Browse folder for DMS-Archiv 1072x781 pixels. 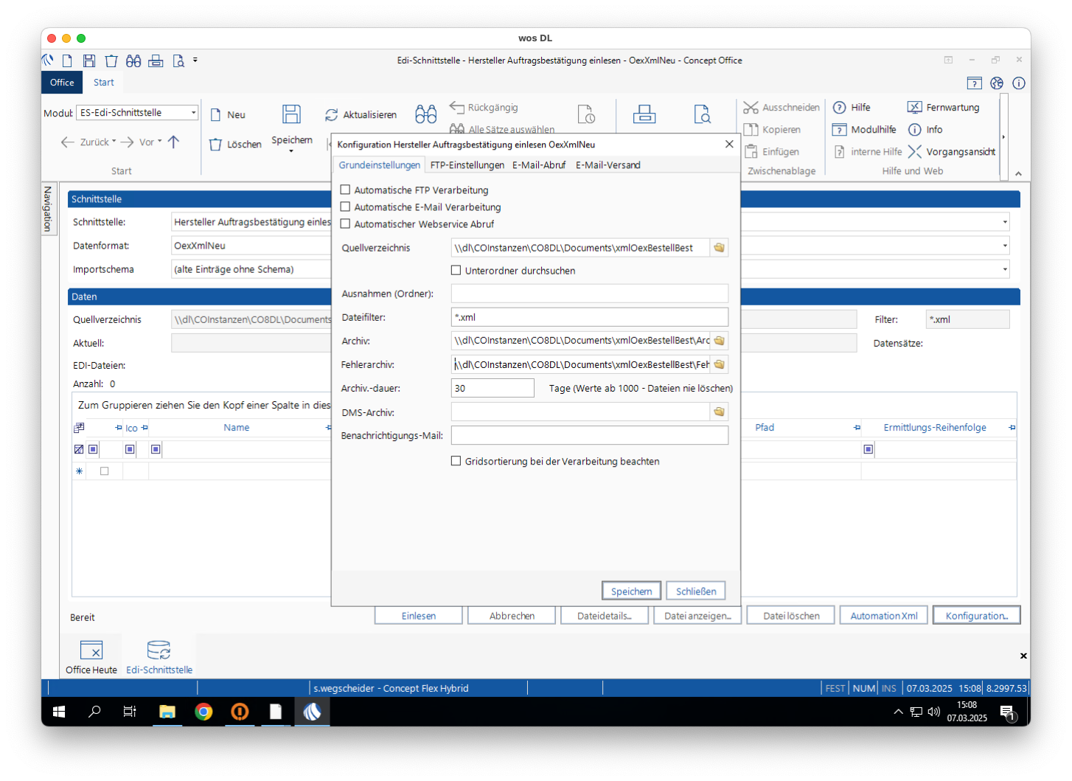coord(720,412)
